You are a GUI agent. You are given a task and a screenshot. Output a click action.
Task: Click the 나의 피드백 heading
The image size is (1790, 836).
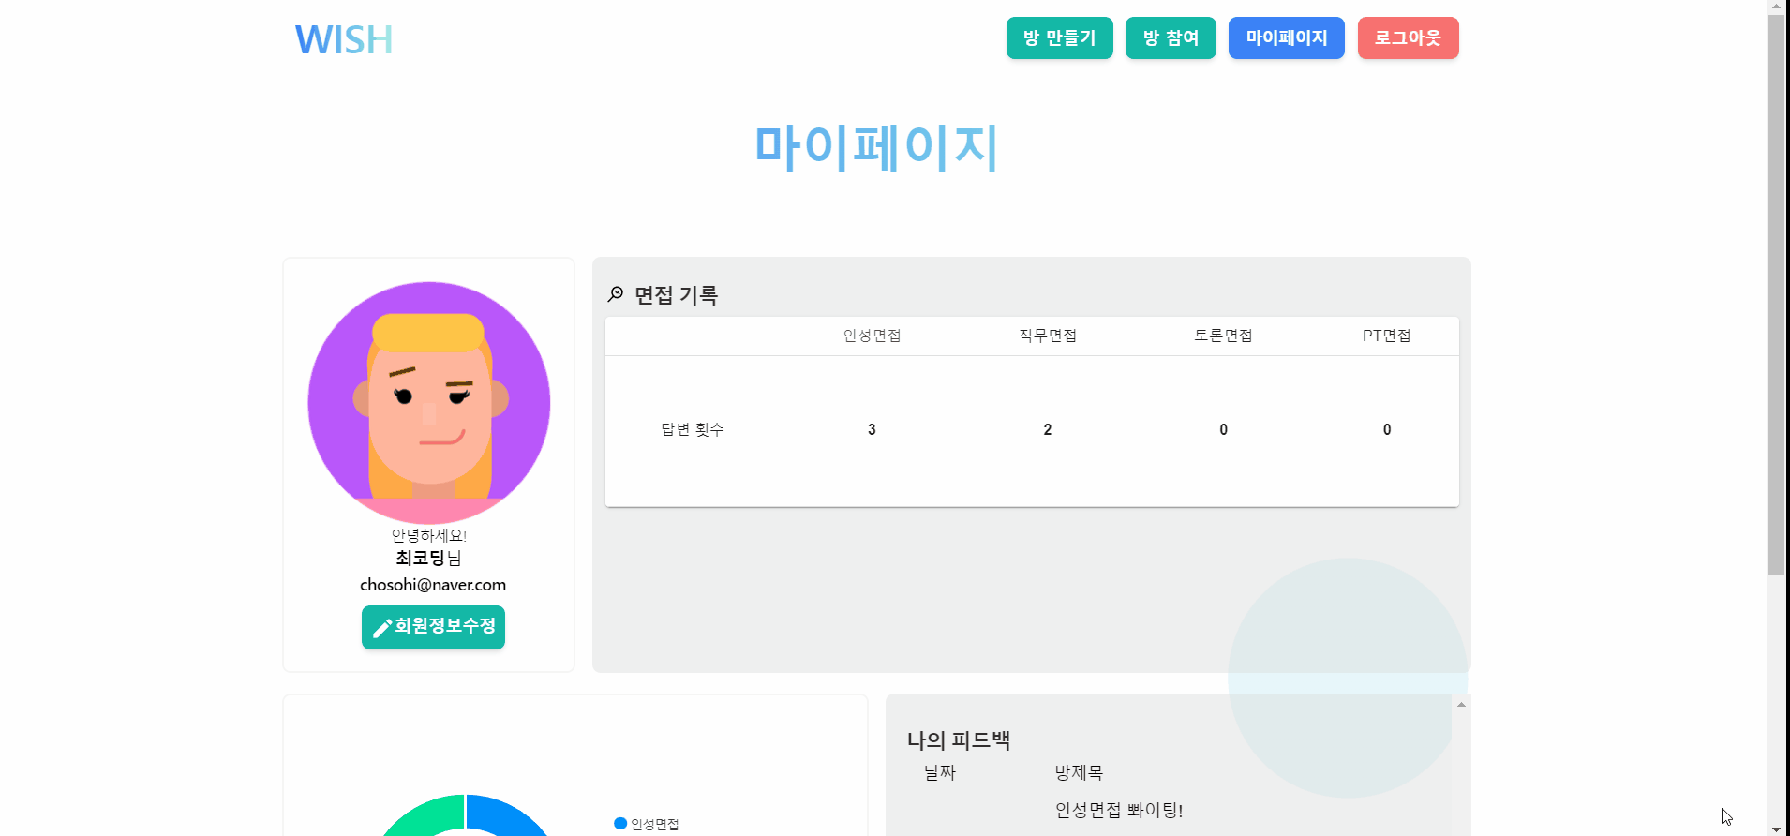point(959,740)
